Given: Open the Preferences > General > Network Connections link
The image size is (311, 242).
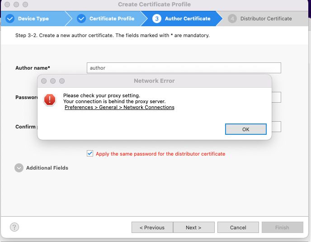Looking at the screenshot, I should coord(119,107).
